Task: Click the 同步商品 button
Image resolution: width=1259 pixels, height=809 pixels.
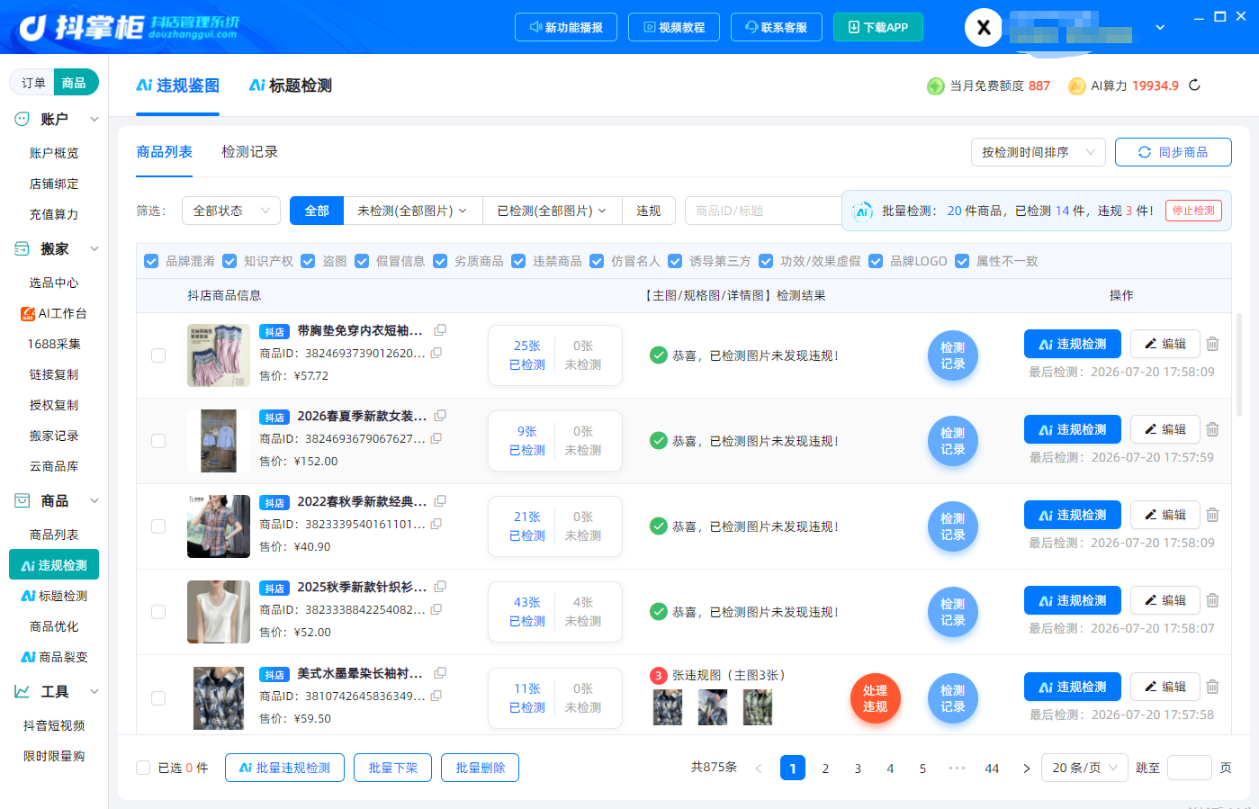Action: [1174, 152]
